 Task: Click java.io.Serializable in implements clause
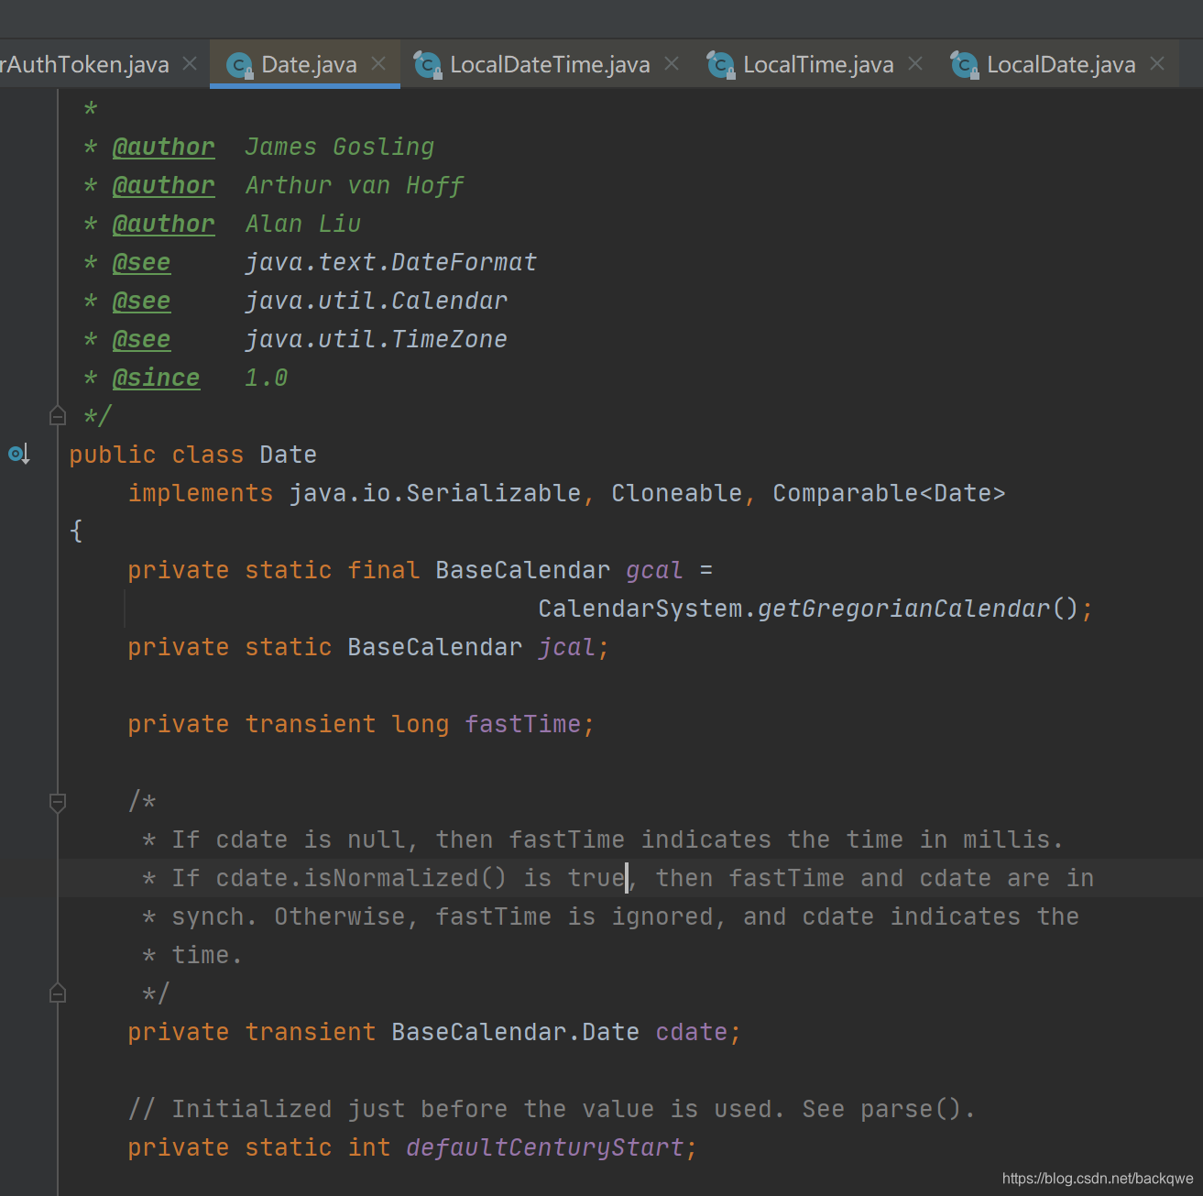pyautogui.click(x=435, y=493)
